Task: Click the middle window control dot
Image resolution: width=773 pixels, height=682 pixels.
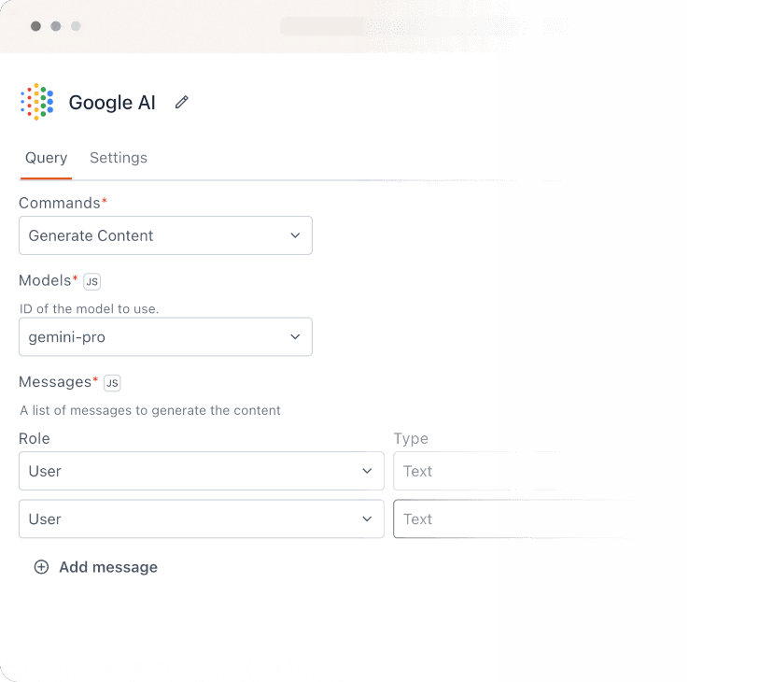Action: pos(55,27)
